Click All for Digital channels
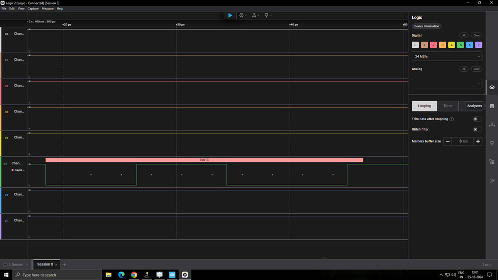This screenshot has height=280, width=498. tap(464, 35)
